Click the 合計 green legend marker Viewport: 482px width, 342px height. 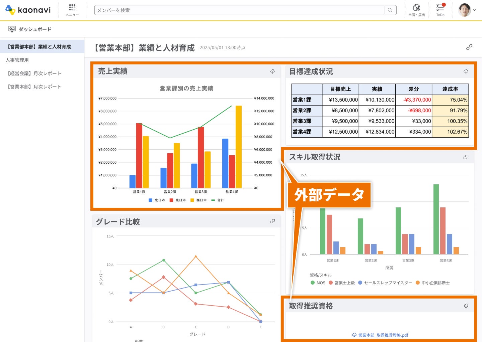(x=213, y=200)
